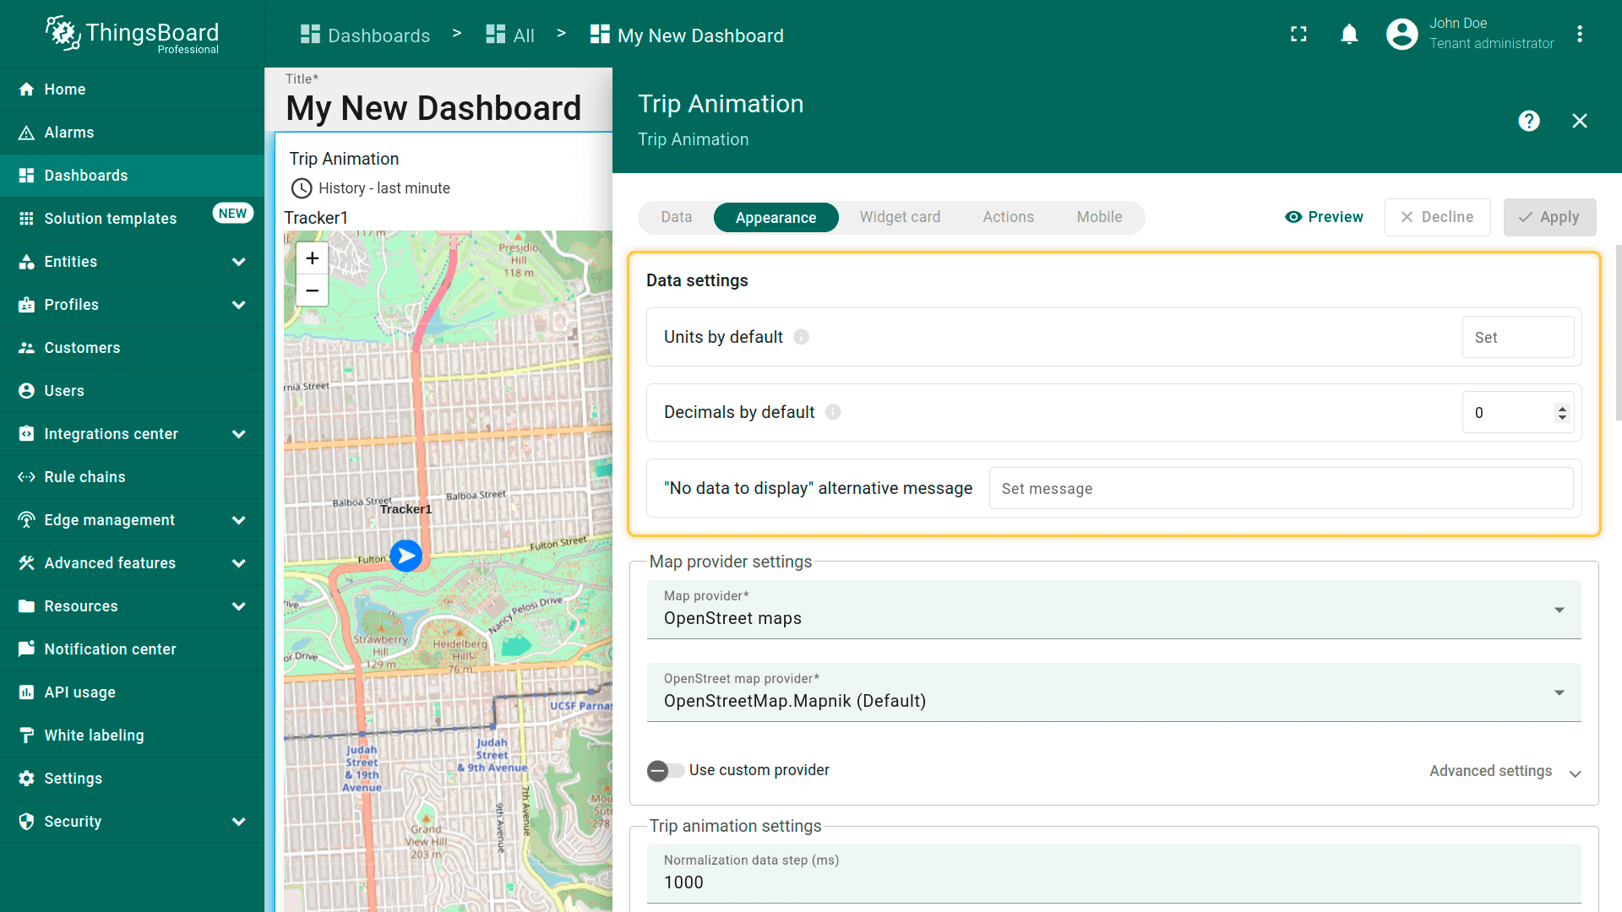Click the ThingsBoard logo
Viewport: 1622px width, 912px height.
[x=132, y=34]
